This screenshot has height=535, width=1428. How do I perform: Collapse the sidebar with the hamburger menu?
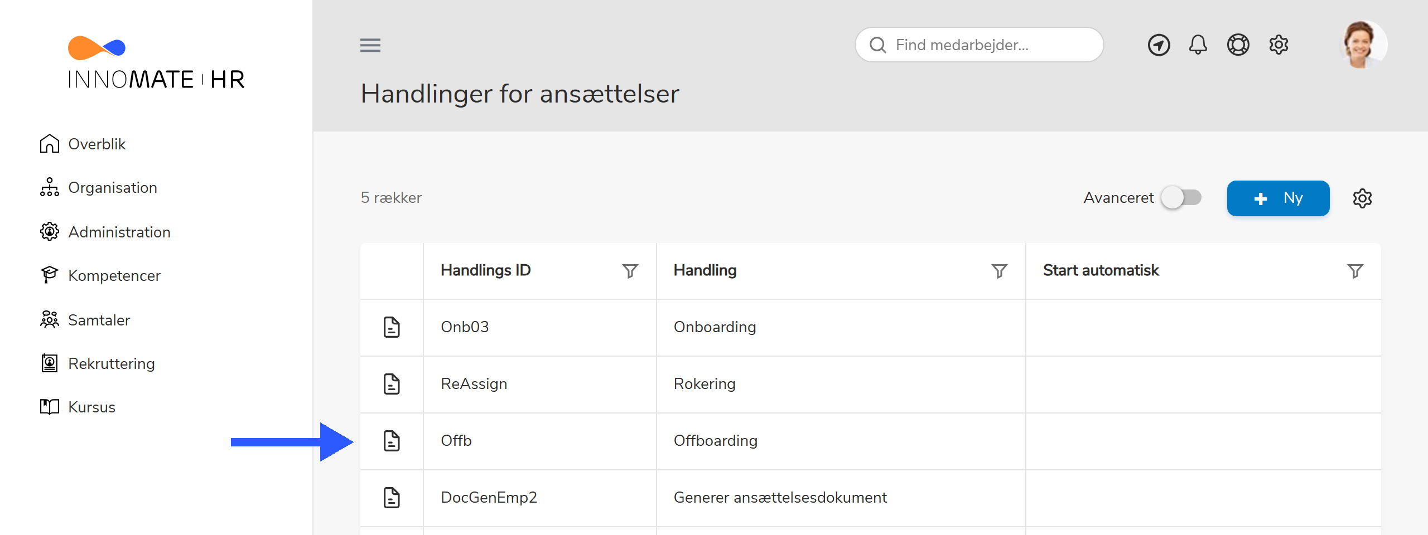370,45
